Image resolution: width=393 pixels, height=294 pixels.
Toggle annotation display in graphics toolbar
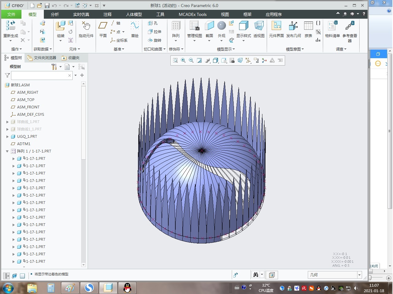click(x=256, y=61)
